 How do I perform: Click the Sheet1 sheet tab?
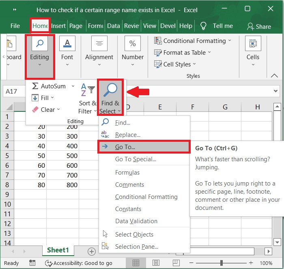[x=58, y=250]
